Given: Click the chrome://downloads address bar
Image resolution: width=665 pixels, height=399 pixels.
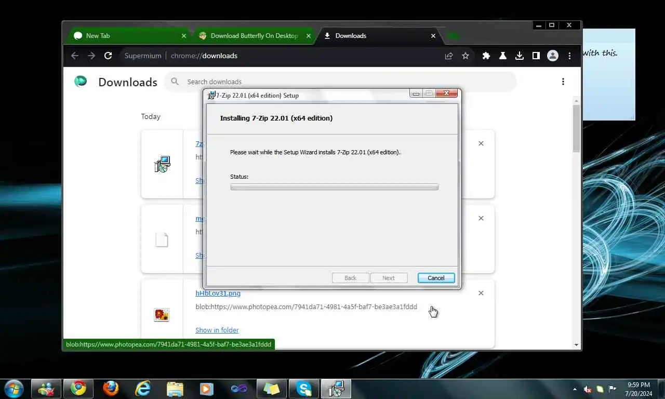Looking at the screenshot, I should (x=281, y=56).
